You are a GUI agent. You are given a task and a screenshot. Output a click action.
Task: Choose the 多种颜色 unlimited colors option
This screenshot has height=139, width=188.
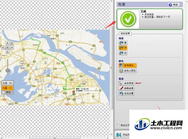(x=127, y=65)
